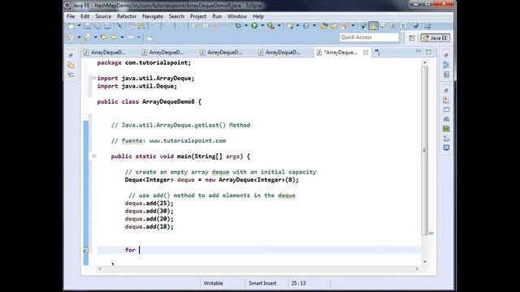Close the active *ArrayDeque tab
The image size is (520, 292).
pos(366,52)
